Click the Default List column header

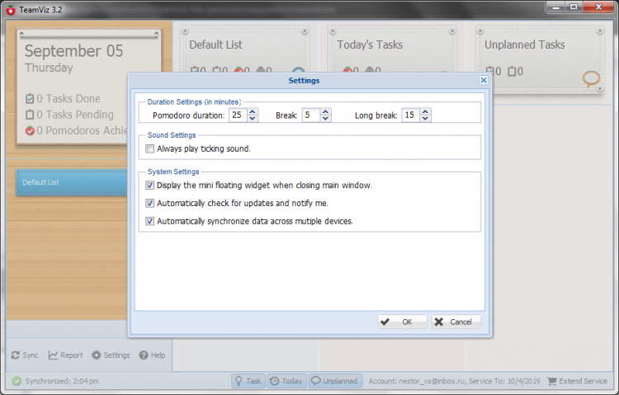[215, 45]
